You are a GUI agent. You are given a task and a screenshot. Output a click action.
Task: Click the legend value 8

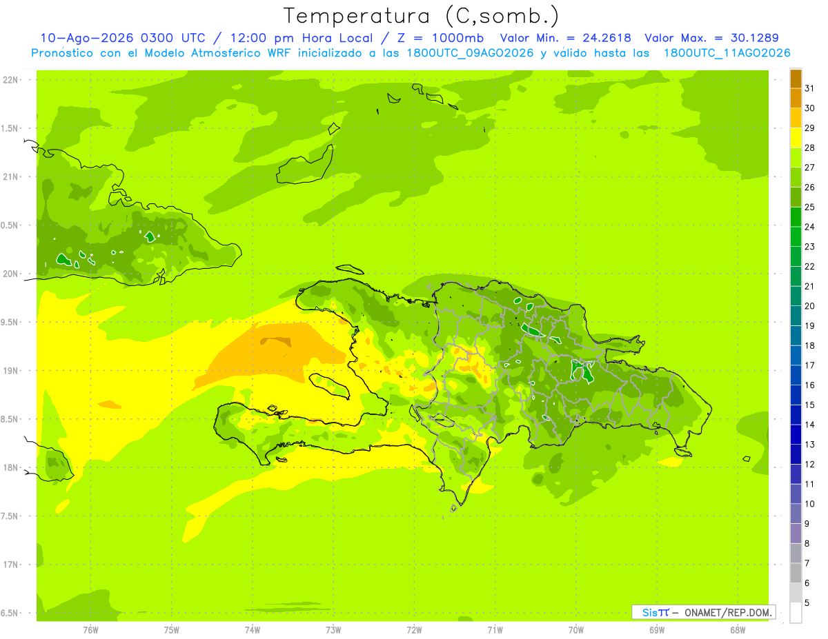[808, 544]
